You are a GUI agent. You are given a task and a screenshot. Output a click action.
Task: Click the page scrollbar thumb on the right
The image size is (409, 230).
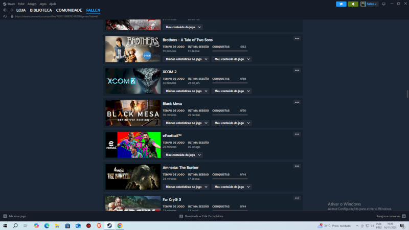tap(407, 94)
